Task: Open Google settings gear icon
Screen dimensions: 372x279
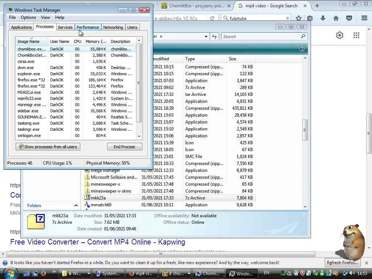Action: pos(340,35)
